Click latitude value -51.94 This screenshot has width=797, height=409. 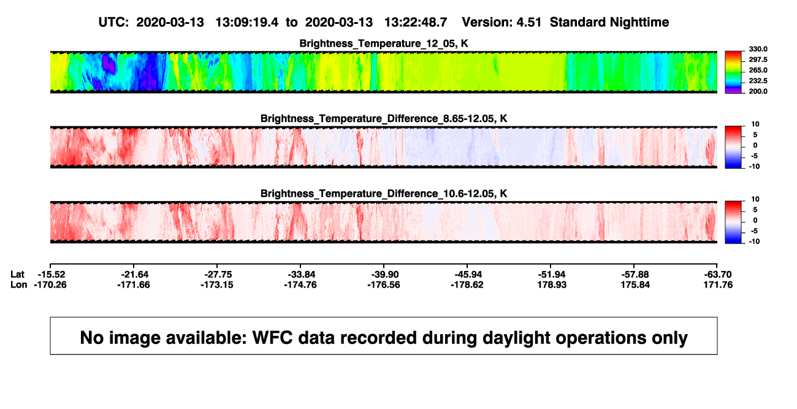pyautogui.click(x=551, y=274)
